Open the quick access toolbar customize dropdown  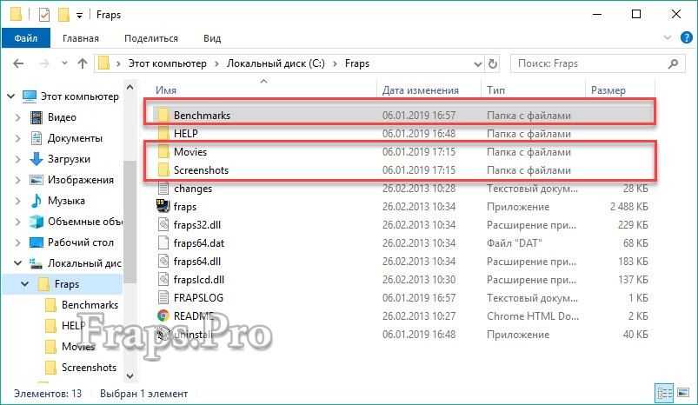point(79,16)
